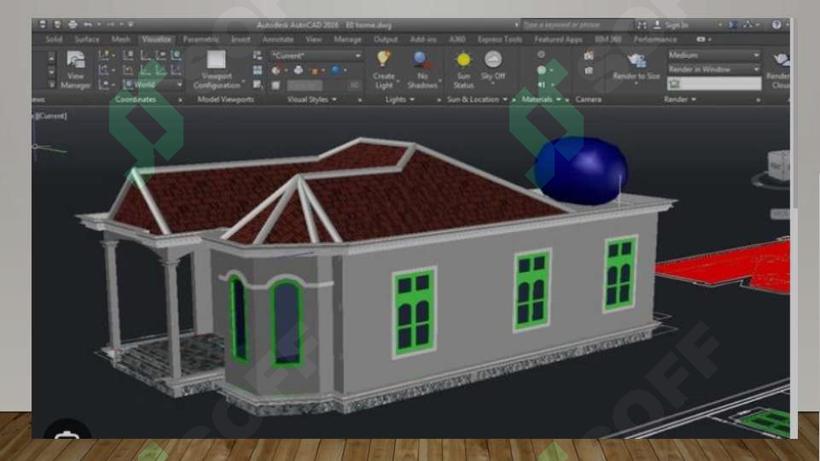Open Viewport Configuration
This screenshot has width=820, height=461.
[217, 69]
